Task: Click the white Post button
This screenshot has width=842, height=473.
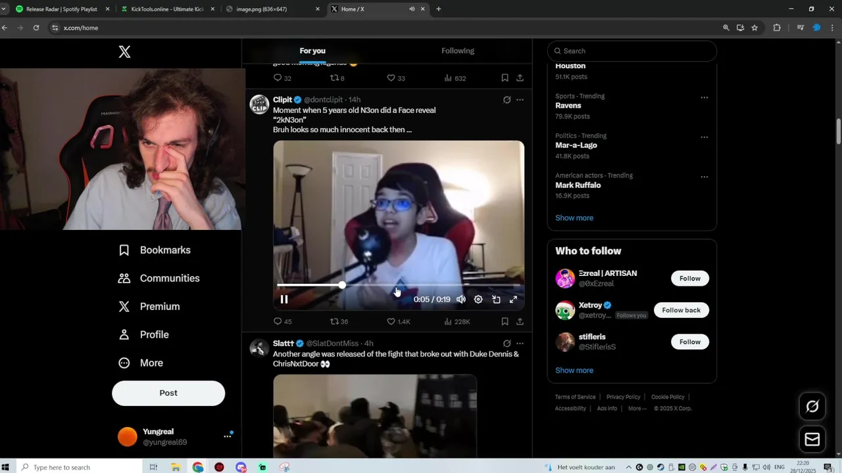Action: pos(168,393)
